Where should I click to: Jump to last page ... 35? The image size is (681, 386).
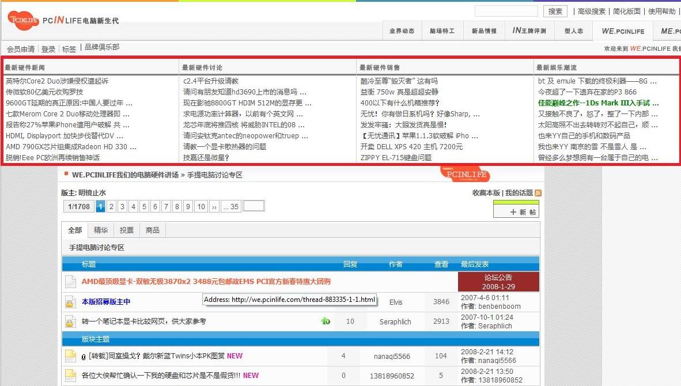pyautogui.click(x=231, y=206)
